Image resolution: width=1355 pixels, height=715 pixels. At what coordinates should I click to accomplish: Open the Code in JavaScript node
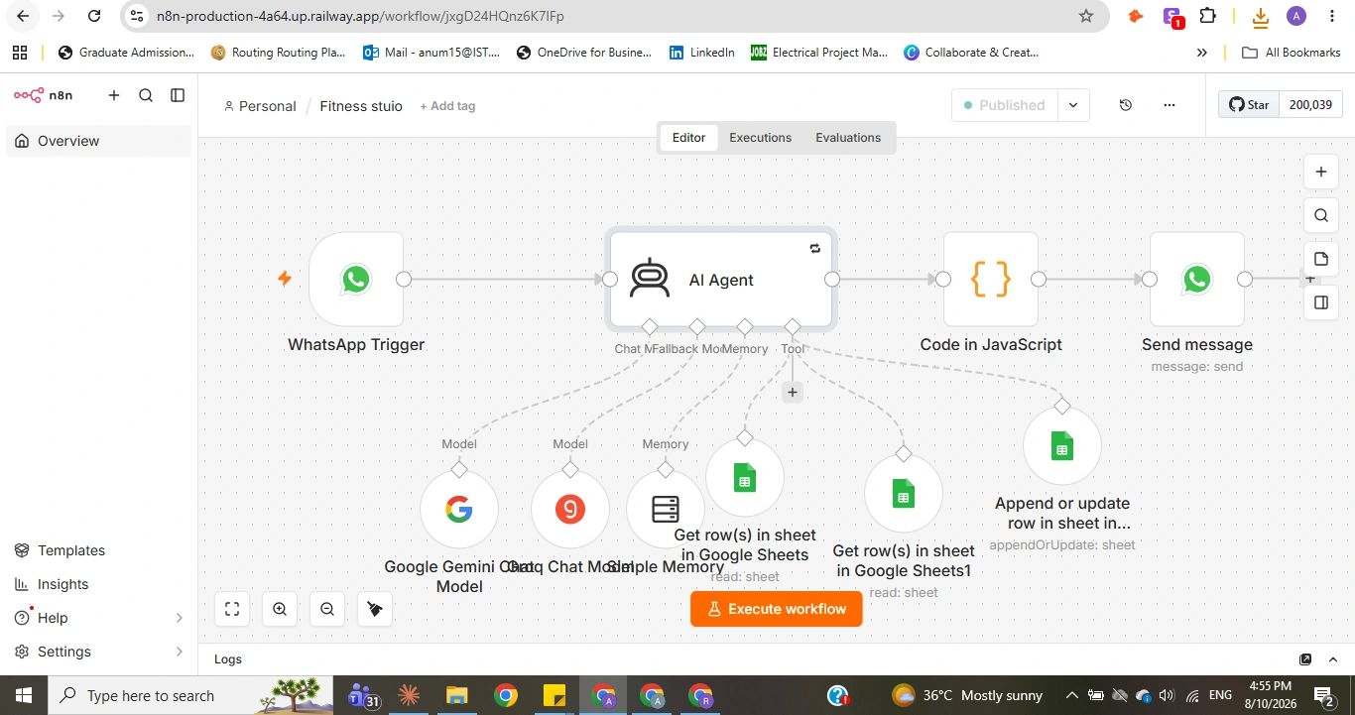click(x=991, y=280)
